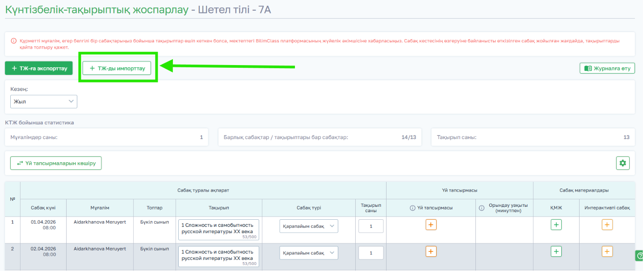
Task: Add homework for row 1 orange plus
Action: click(x=431, y=225)
